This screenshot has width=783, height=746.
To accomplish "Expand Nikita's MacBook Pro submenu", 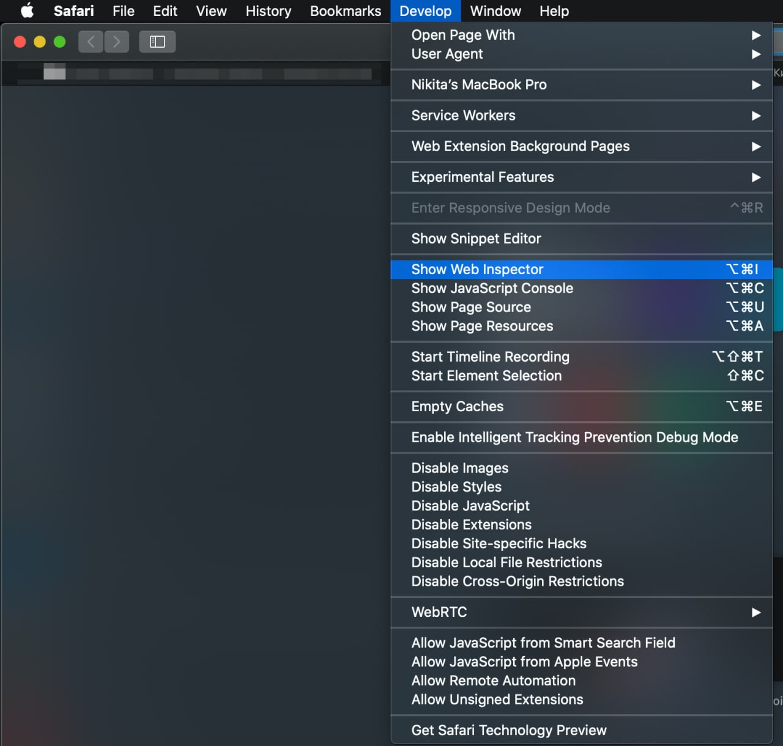I will (x=582, y=84).
